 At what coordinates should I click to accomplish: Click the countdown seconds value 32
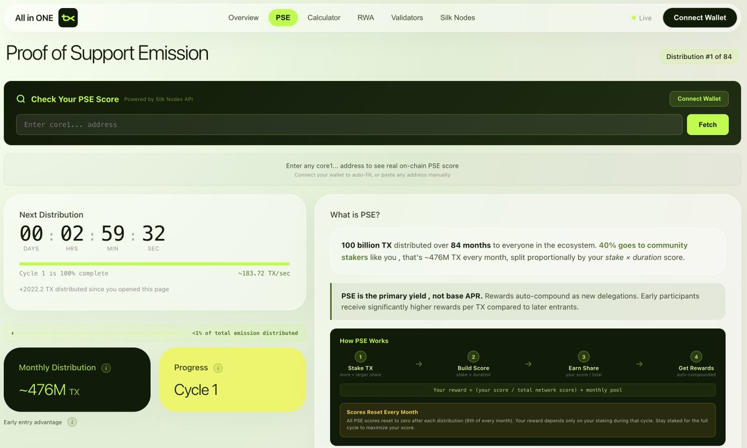coord(154,234)
